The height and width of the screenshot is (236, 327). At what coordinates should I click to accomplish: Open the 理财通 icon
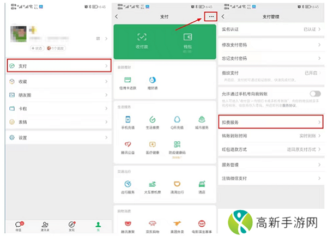(153, 80)
